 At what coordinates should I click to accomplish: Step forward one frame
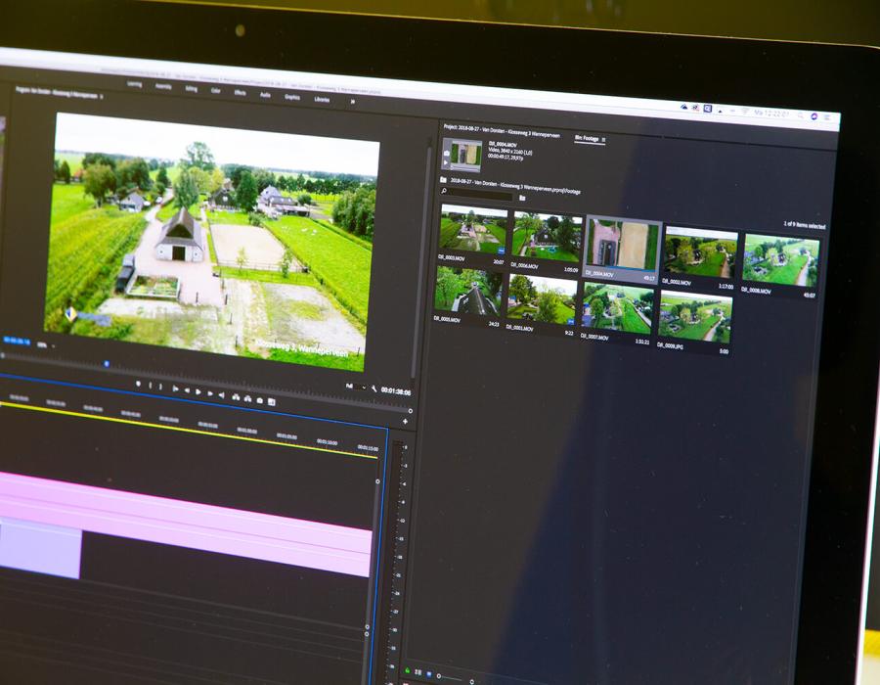pyautogui.click(x=210, y=393)
